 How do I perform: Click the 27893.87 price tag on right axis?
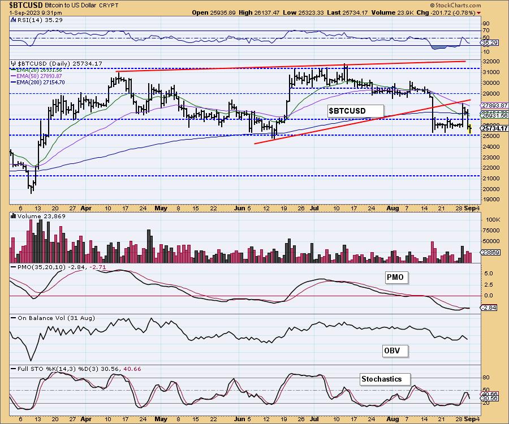point(494,105)
